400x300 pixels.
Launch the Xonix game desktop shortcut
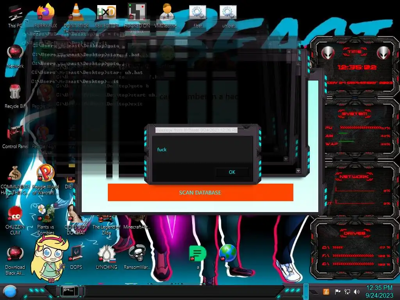137,16
